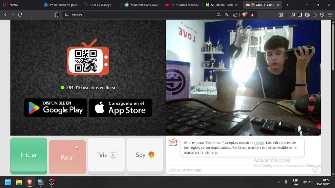
Task: Toggle the browser sidebar panel
Action: (300, 15)
